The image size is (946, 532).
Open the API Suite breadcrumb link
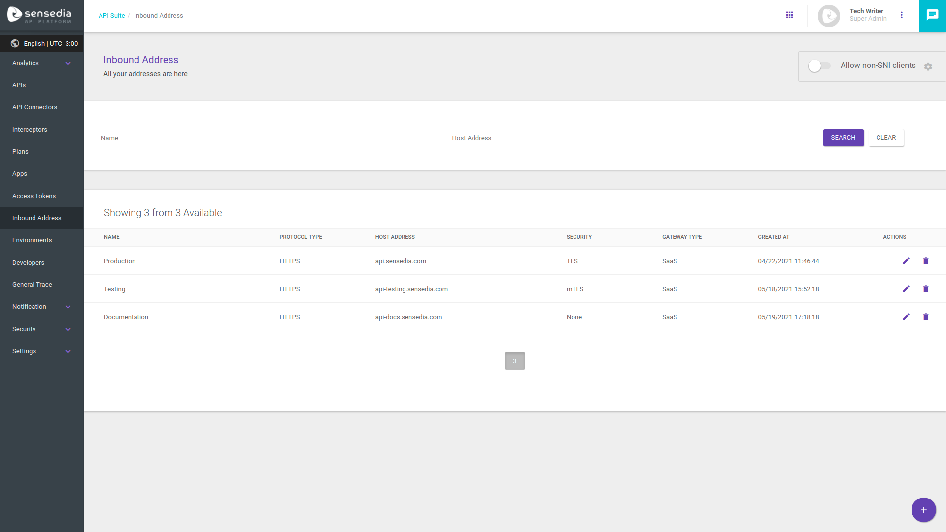pyautogui.click(x=112, y=15)
